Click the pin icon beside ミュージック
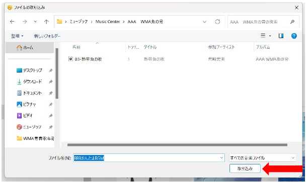This screenshot has width=307, height=182. pos(51,127)
